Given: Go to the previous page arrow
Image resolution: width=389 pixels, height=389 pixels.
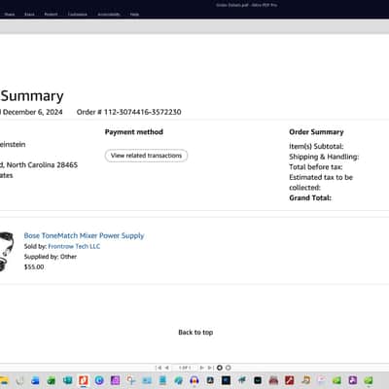Looking at the screenshot, I should (166, 368).
